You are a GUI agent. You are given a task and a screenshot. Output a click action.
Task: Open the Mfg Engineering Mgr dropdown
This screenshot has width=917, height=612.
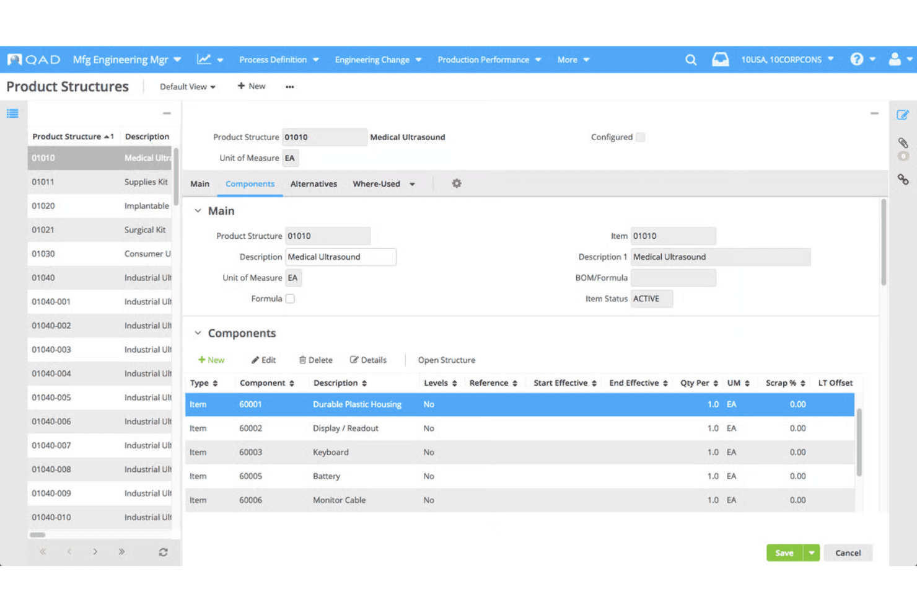pyautogui.click(x=127, y=60)
